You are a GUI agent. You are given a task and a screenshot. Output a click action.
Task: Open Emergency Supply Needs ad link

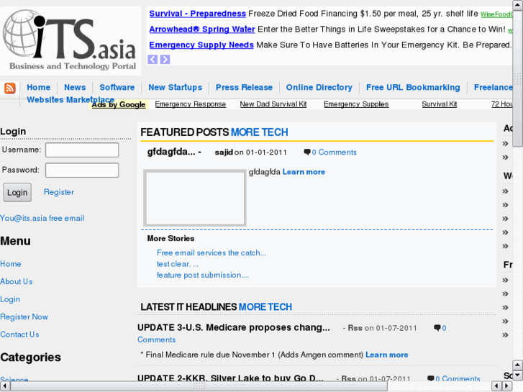click(x=201, y=45)
